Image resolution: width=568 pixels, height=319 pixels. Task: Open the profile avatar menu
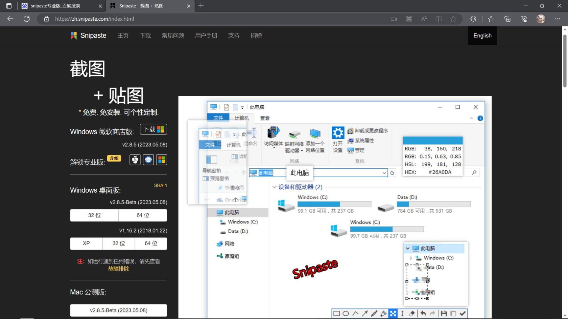point(541,19)
